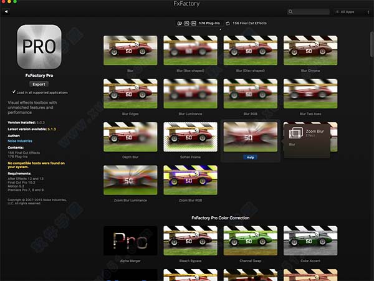
Task: Click the back arrow button
Action: click(6, 11)
